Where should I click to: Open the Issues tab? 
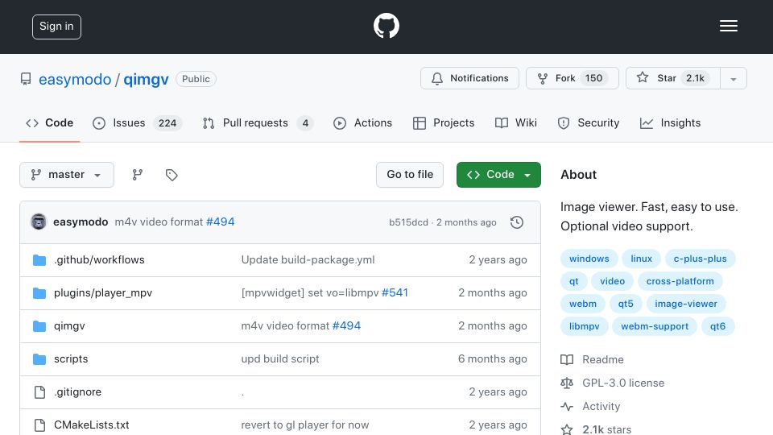pos(137,122)
